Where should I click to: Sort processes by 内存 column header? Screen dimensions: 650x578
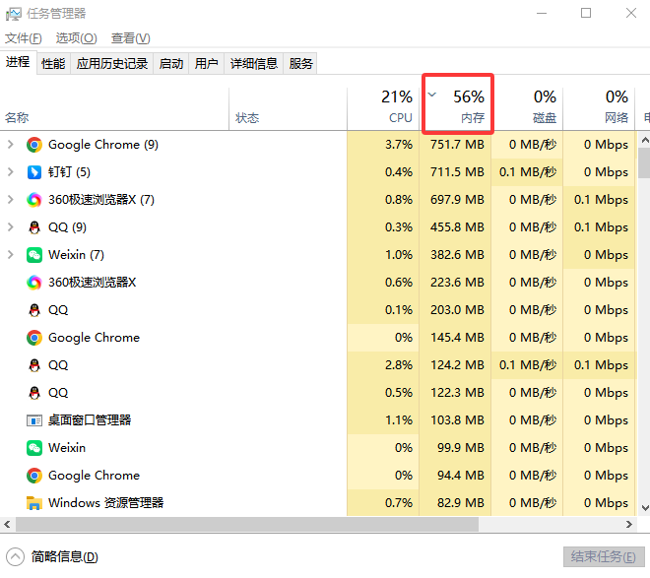point(458,106)
